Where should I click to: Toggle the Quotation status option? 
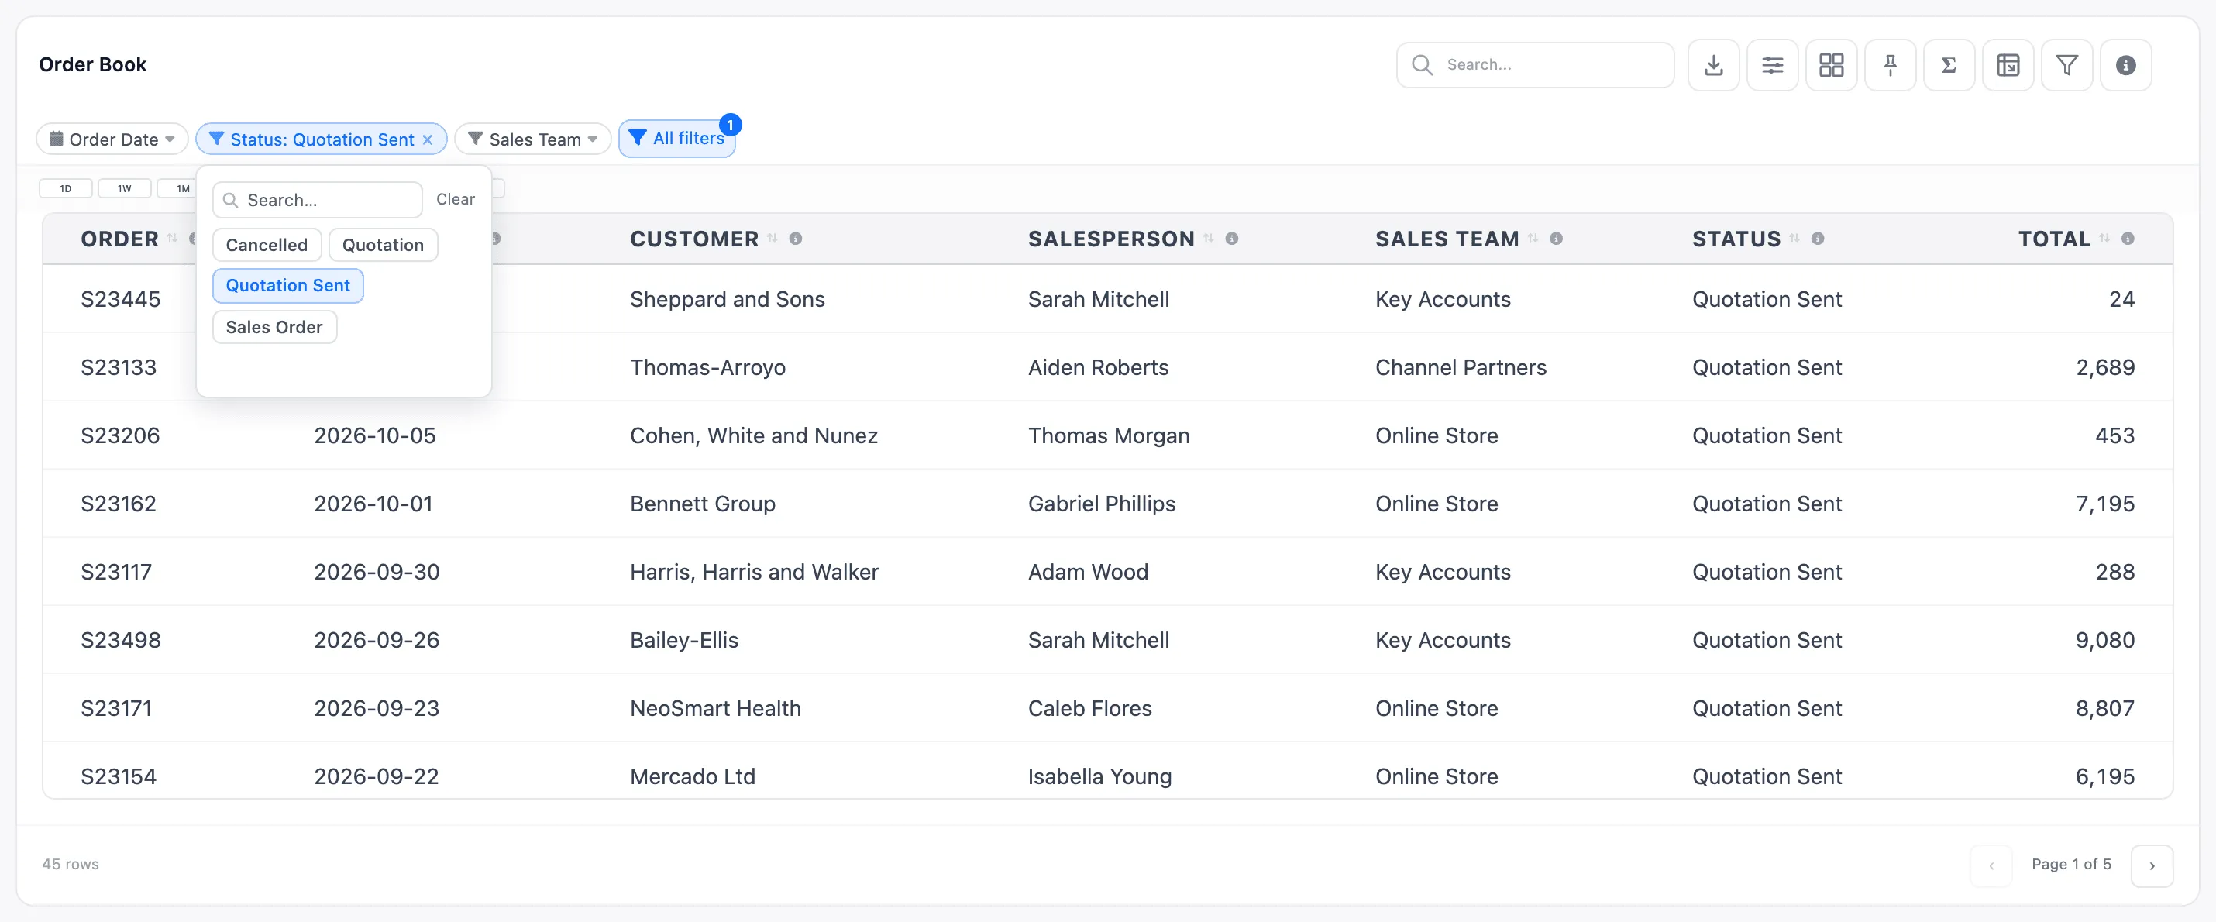383,245
